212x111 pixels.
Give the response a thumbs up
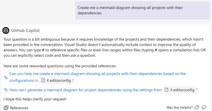[197, 107]
